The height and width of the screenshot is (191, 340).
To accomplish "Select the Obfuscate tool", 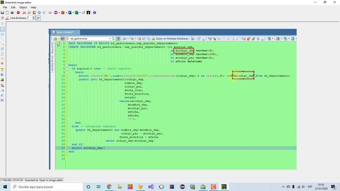I will coord(2,74).
